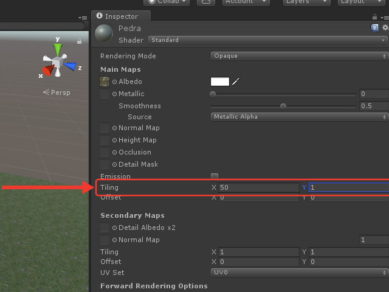This screenshot has width=389, height=292.
Task: Click the secondary Normal Map scale field
Action: pos(374,240)
